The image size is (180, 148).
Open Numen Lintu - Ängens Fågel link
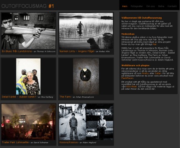tap(77, 51)
